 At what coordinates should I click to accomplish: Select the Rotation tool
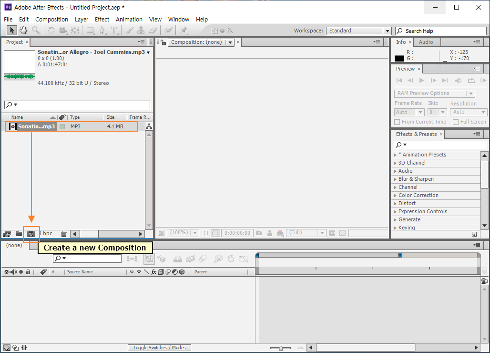point(51,31)
